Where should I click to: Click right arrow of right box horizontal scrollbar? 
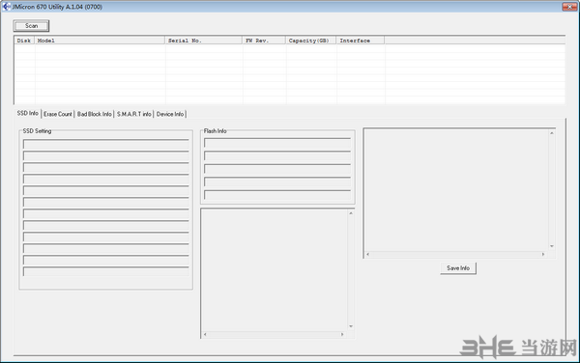tap(543, 254)
